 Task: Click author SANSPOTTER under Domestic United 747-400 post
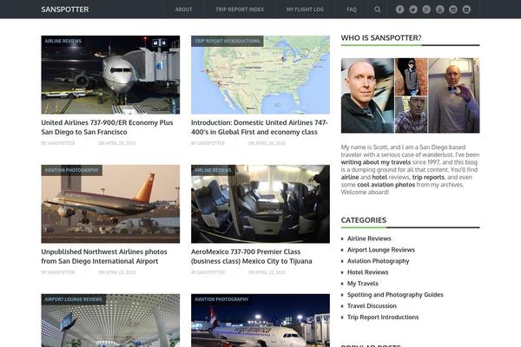[211, 143]
